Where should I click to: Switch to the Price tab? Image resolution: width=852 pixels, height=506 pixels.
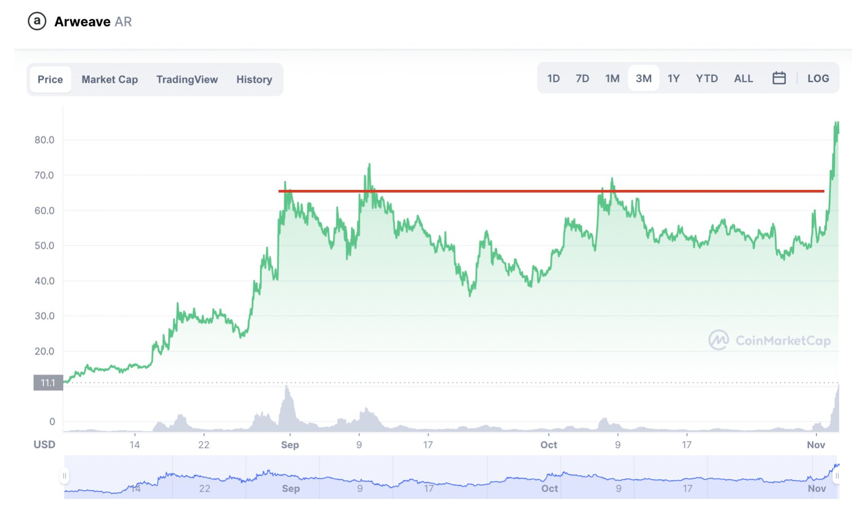click(50, 80)
